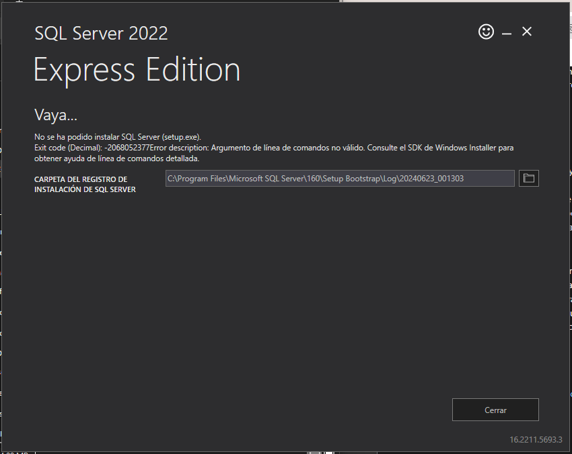Click the minimize icon in the title bar
This screenshot has height=454, width=572.
pos(506,32)
